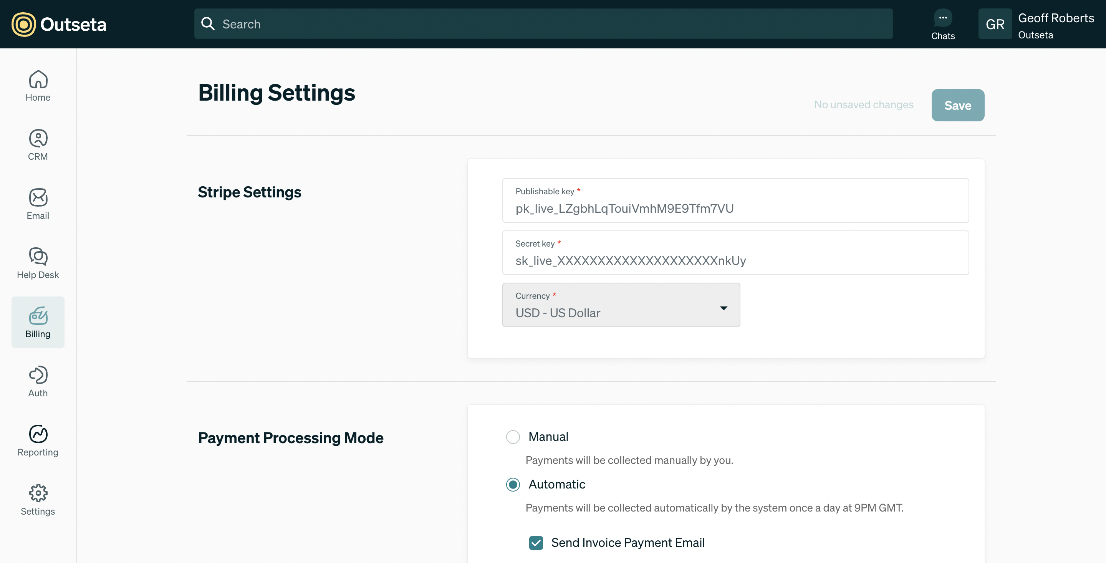Select Manual payment processing mode
The height and width of the screenshot is (563, 1106).
click(x=513, y=437)
